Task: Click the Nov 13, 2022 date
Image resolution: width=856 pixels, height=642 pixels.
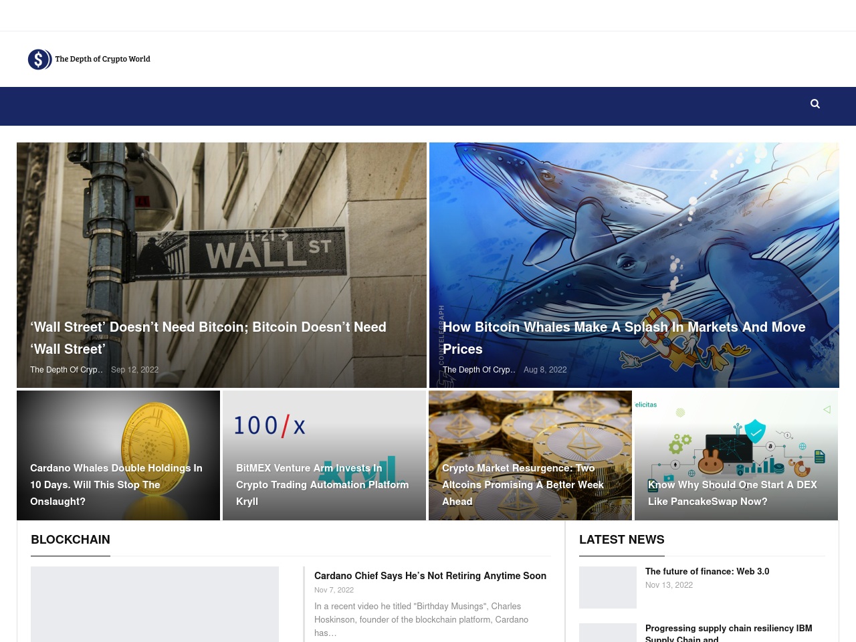Action: coord(669,585)
